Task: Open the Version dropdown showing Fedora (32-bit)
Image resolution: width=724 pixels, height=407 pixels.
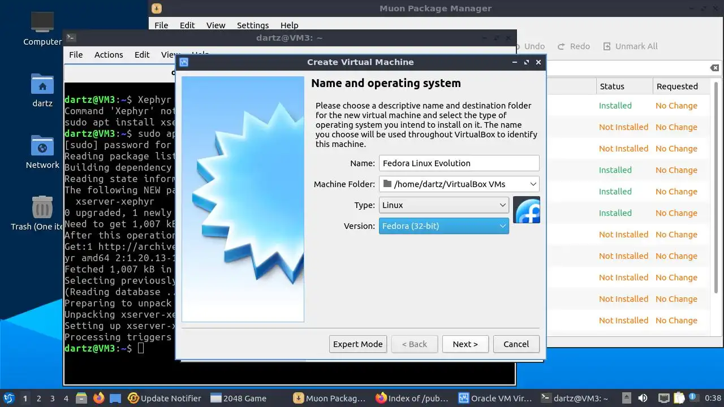Action: (444, 226)
